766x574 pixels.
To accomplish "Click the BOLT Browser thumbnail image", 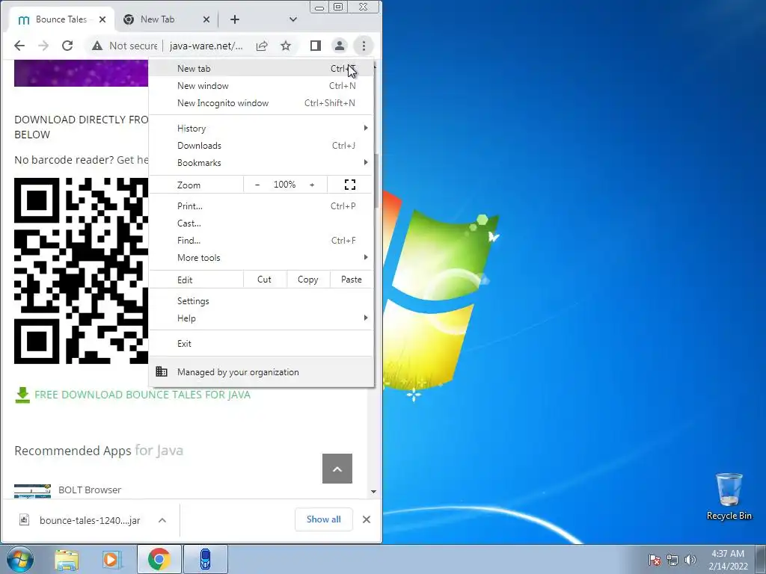I will (x=32, y=491).
